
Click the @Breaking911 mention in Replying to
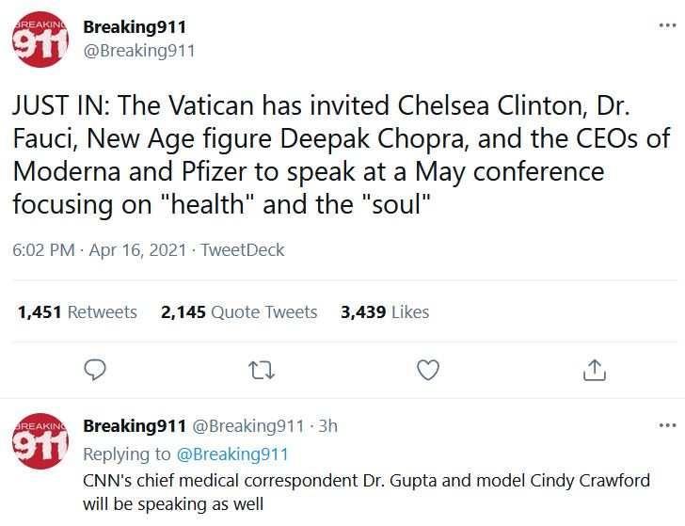(x=232, y=454)
